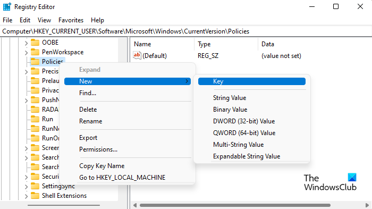Click the Registry Editor app icon
The image size is (372, 209).
[x=7, y=7]
